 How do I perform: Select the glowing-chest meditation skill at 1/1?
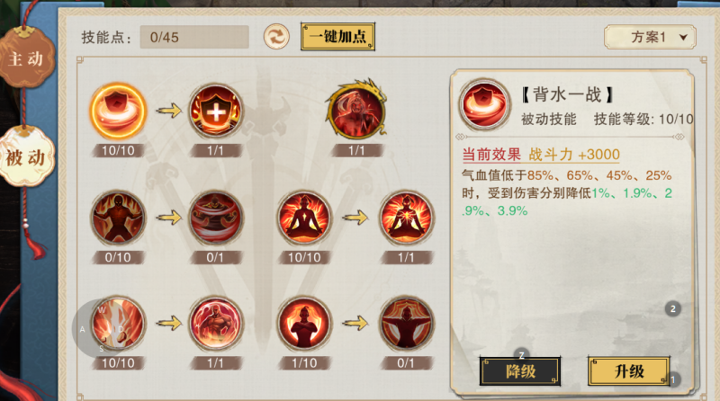tap(406, 218)
